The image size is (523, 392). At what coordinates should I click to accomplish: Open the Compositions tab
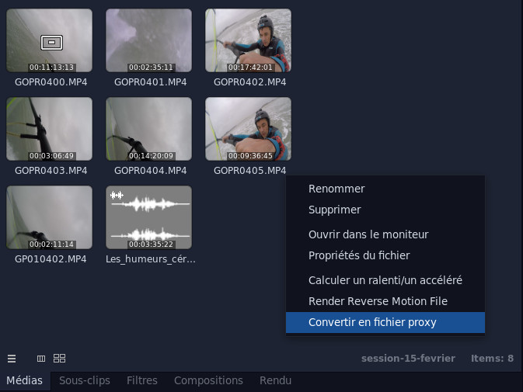pyautogui.click(x=208, y=380)
